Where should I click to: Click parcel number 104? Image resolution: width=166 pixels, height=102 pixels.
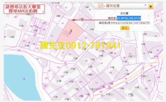[149, 81]
